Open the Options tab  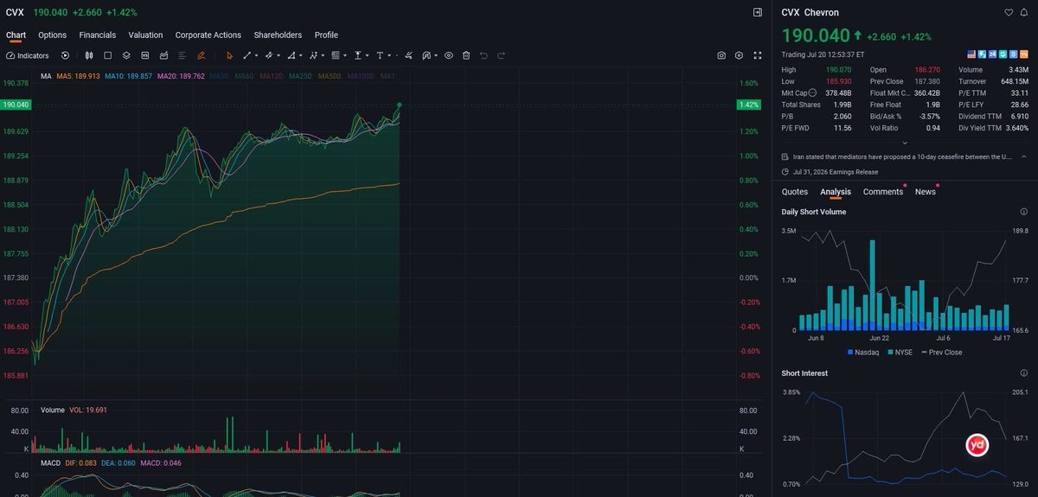(x=52, y=35)
